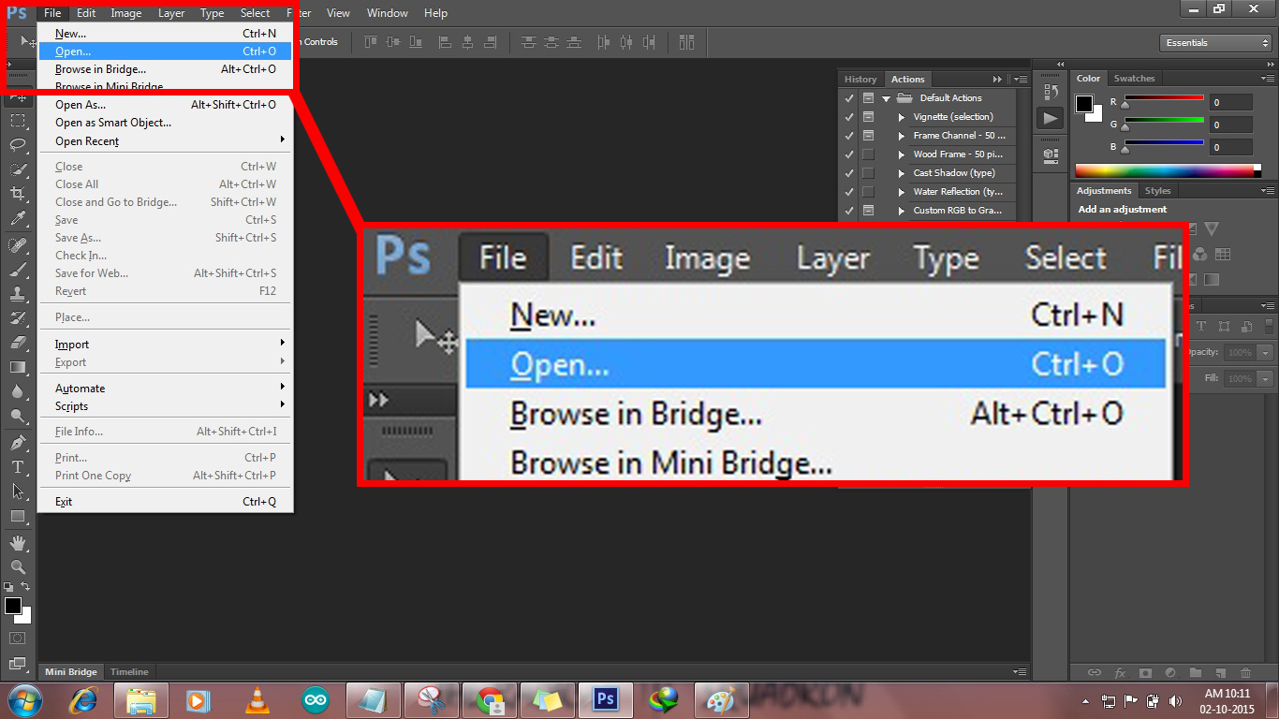Click the delete layer trash icon
This screenshot has width=1279, height=719.
tap(1244, 672)
